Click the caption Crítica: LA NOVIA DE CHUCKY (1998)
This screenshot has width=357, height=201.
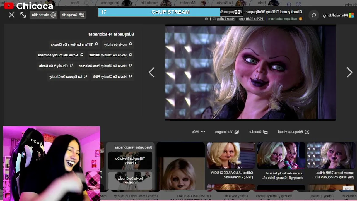(232, 175)
